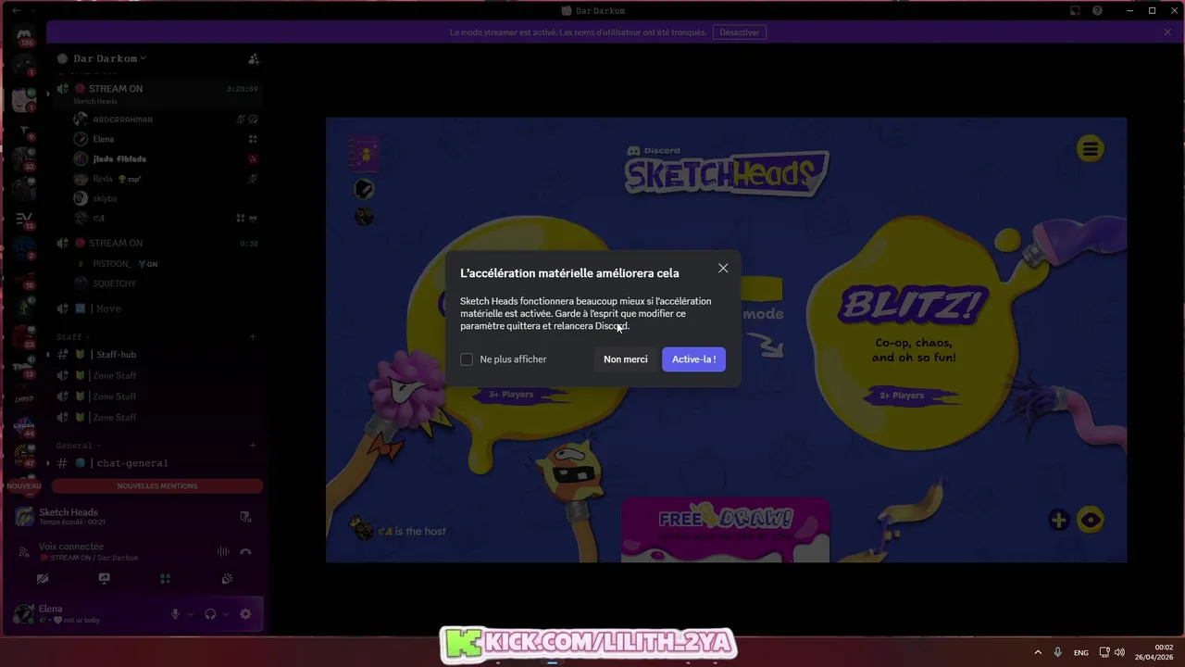The height and width of the screenshot is (667, 1185).
Task: Deafen with the headphones icon
Action: pyautogui.click(x=210, y=614)
